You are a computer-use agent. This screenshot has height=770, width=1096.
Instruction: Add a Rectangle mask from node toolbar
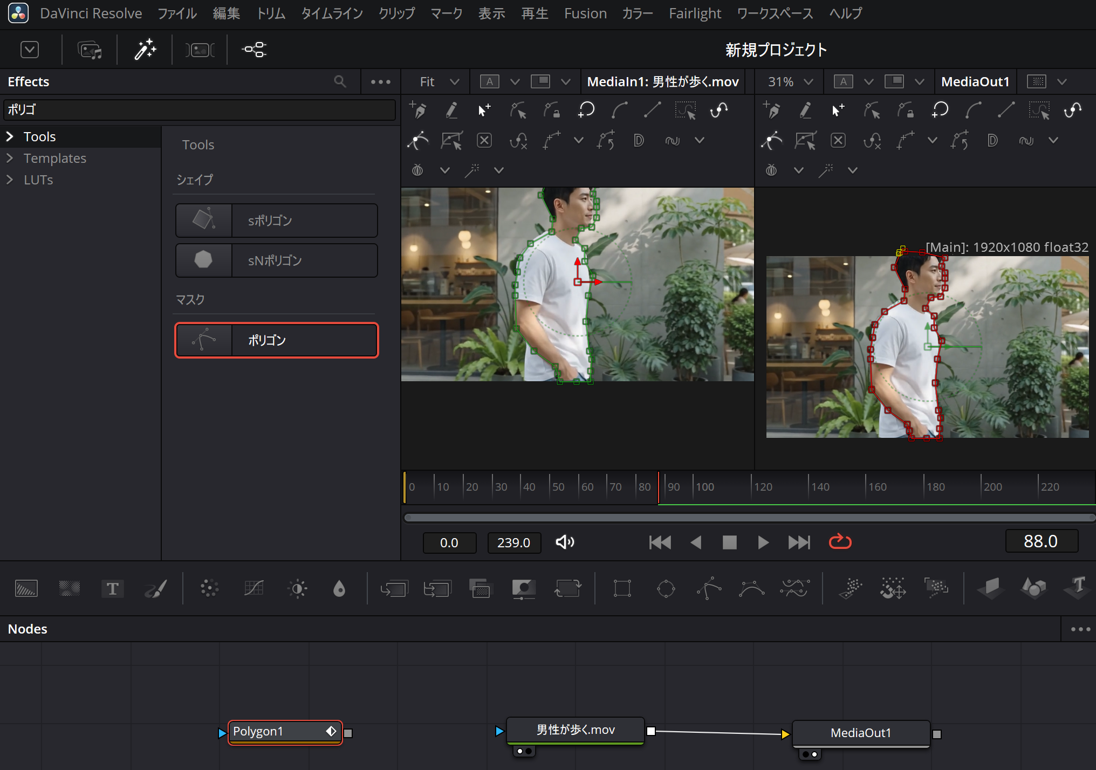click(x=622, y=588)
